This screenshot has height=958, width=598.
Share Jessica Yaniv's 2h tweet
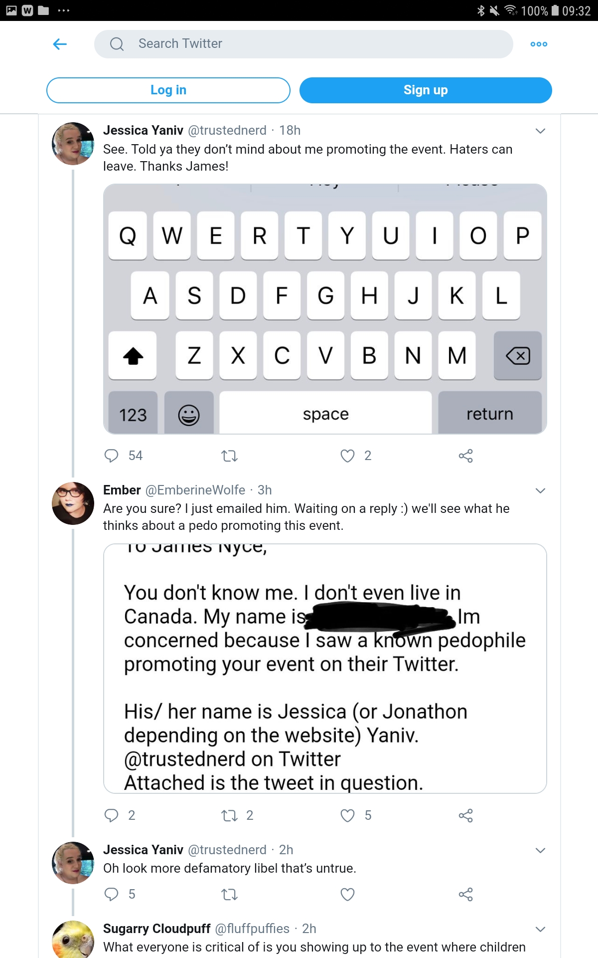(465, 894)
